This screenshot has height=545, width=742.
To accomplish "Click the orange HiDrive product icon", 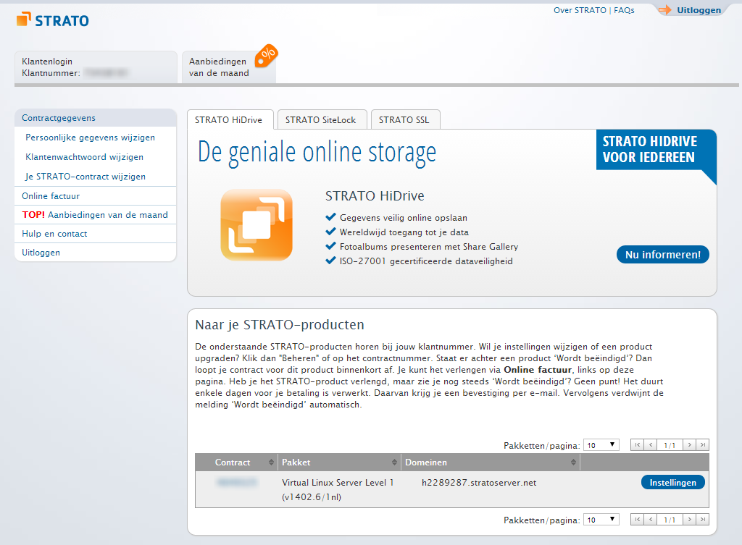I will 257,225.
